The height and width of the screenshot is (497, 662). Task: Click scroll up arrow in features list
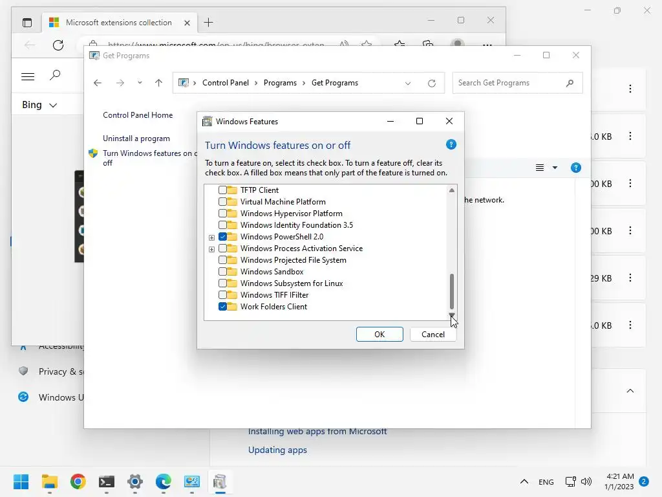click(452, 190)
